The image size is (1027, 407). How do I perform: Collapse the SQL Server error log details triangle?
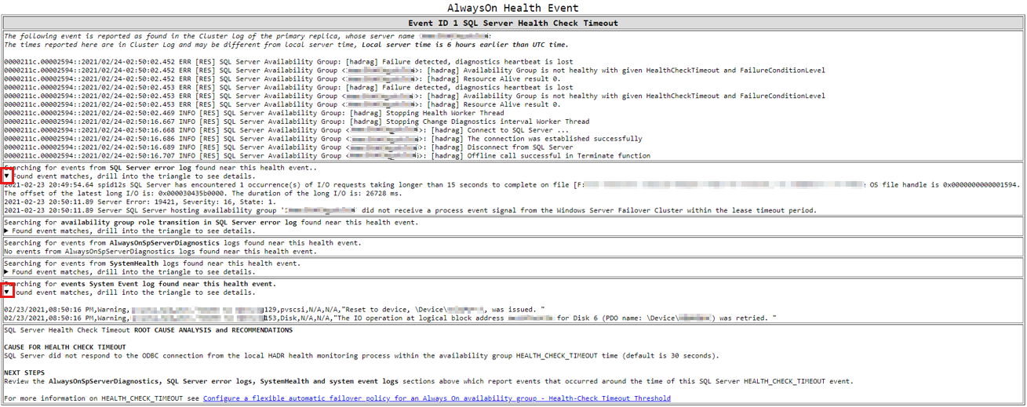7,176
